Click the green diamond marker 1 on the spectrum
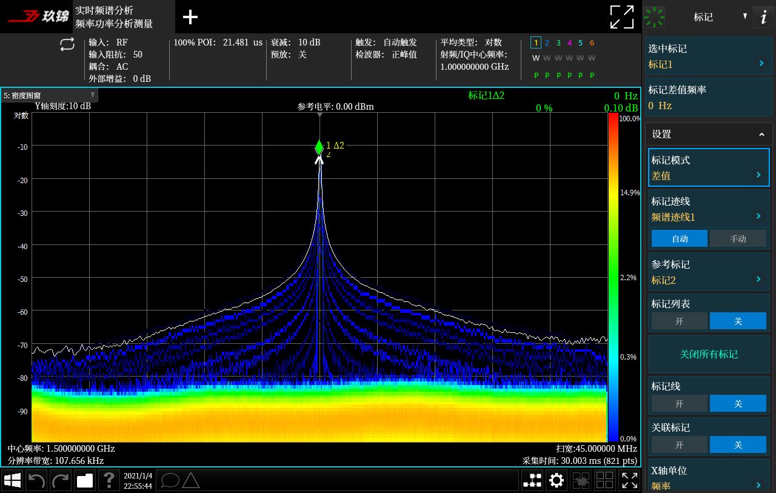 click(319, 147)
